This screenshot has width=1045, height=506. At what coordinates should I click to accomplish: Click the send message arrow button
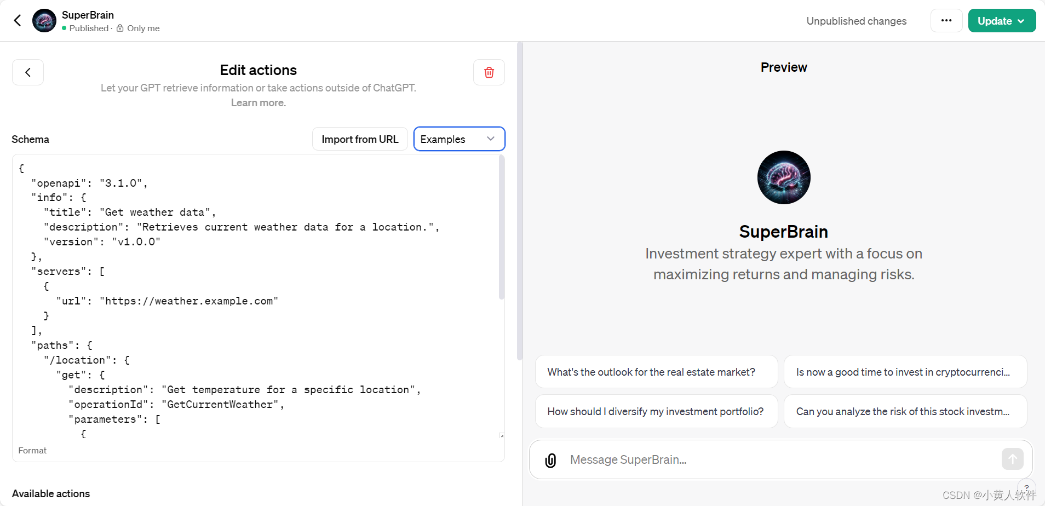click(1012, 459)
